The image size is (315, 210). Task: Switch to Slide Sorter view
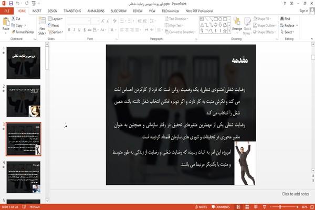tap(247, 207)
